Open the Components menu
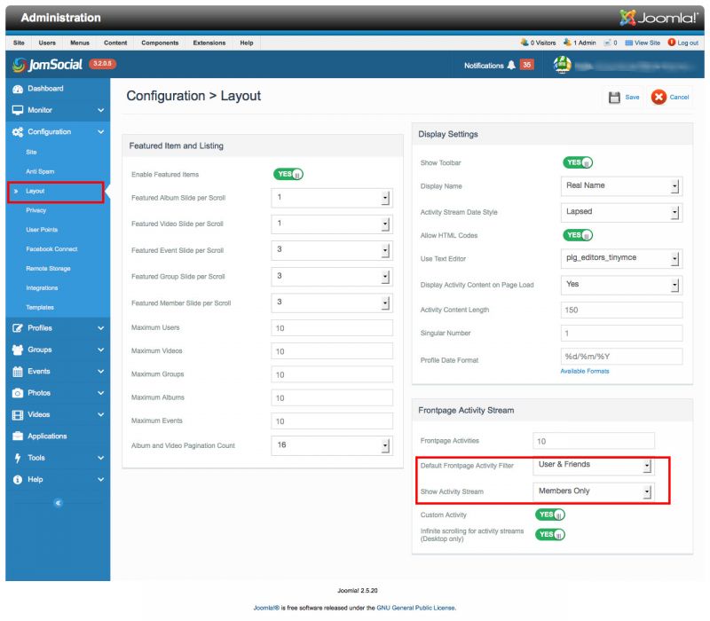Screen dimensions: 710x621 [x=160, y=43]
